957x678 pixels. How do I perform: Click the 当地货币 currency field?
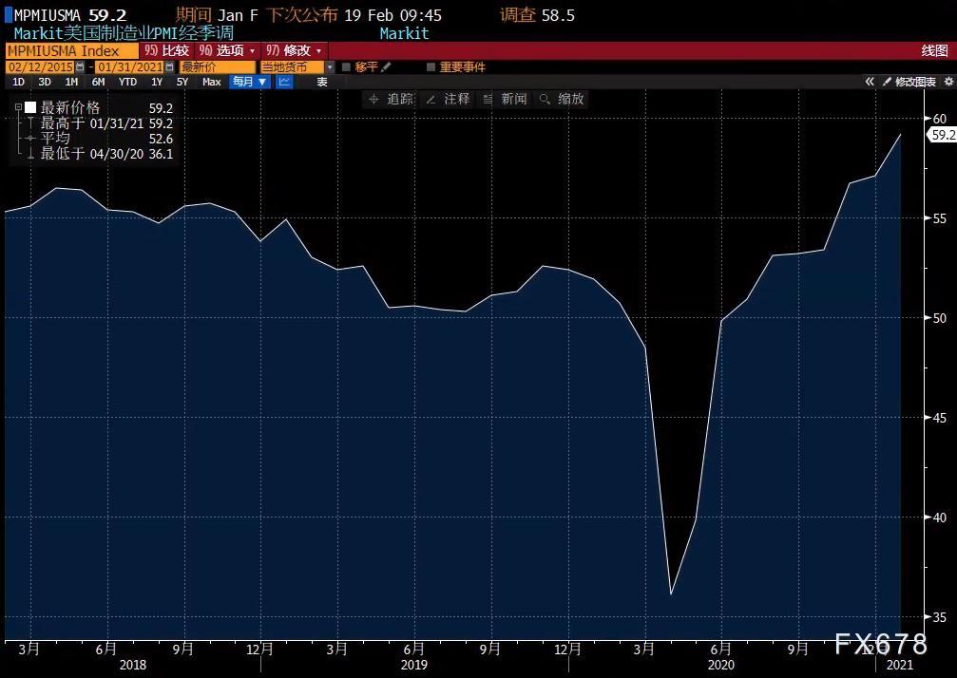tap(293, 67)
